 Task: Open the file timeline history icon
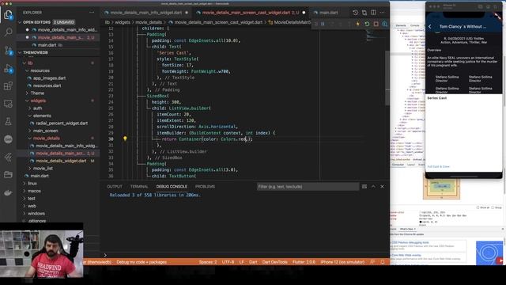point(355,13)
